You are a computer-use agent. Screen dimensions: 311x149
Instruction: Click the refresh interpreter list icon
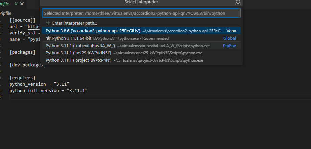pyautogui.click(x=238, y=2)
